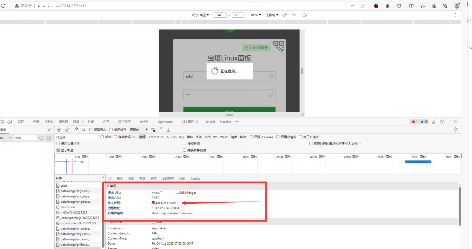472x249 pixels.
Task: Open the user profile avatar
Action: [457, 6]
